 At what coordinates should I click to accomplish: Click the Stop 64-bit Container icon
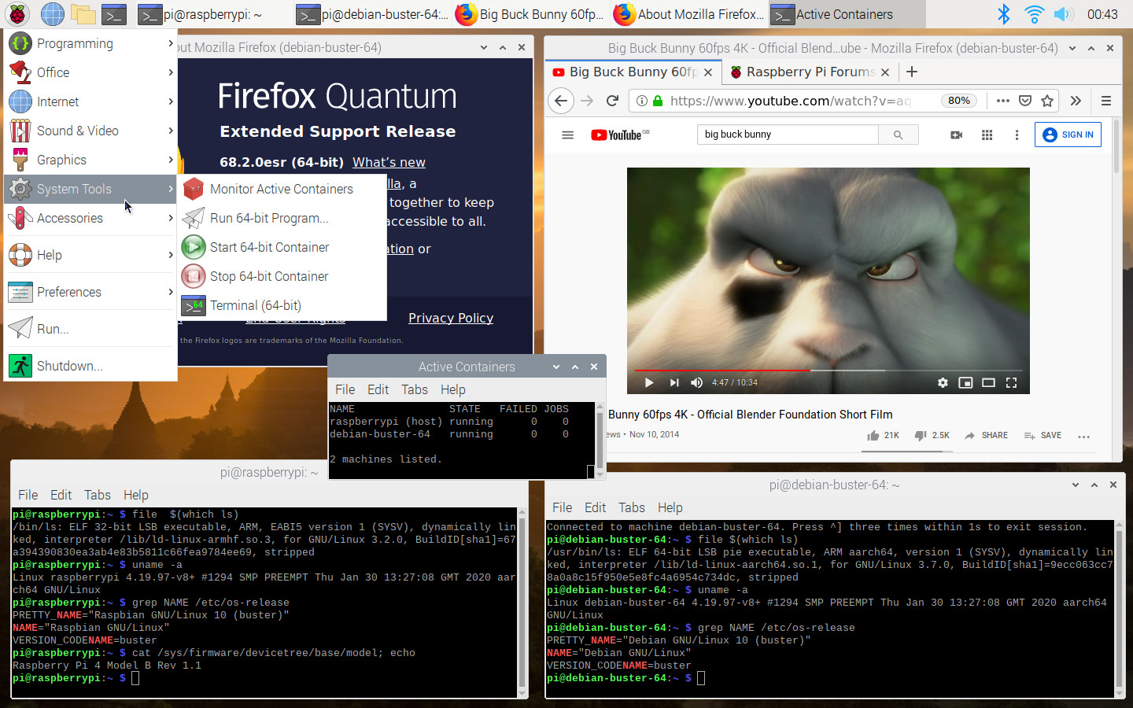[x=194, y=276]
